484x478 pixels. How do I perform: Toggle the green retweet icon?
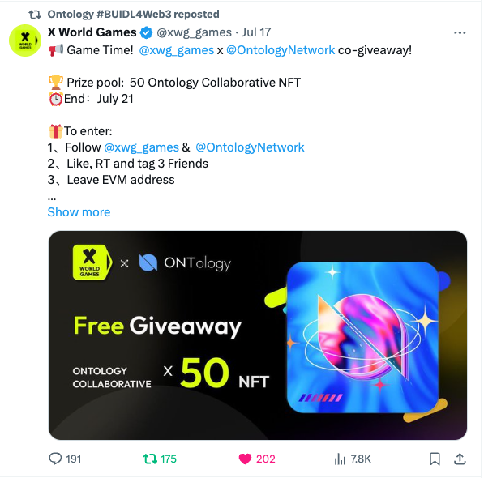(150, 459)
